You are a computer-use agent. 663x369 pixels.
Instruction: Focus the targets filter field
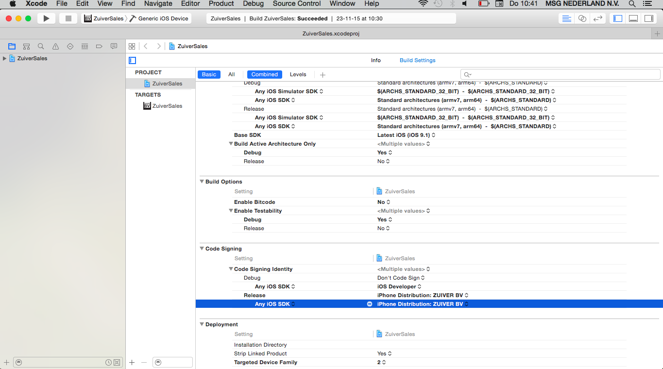pos(172,362)
